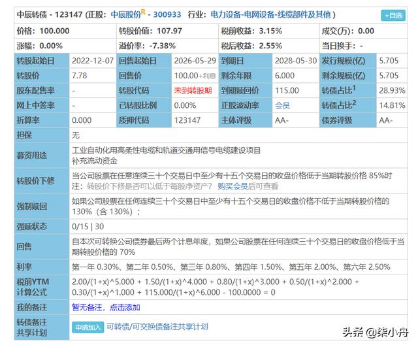418x347 pixels.
Task: Click the 到期日 header cell
Action: [246, 61]
